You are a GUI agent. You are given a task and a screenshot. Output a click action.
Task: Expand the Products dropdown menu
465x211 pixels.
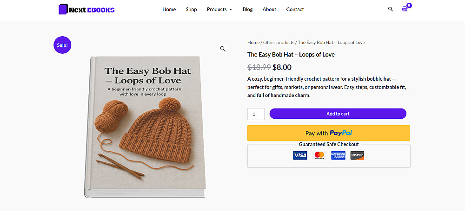point(219,9)
